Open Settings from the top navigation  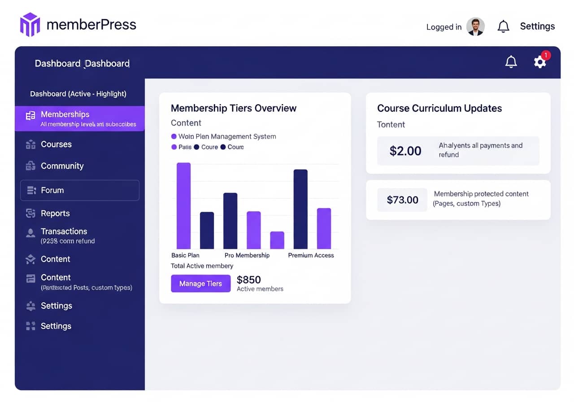[x=537, y=26]
